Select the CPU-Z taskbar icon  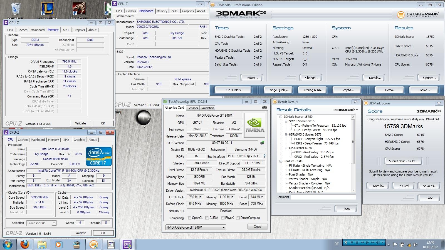click(x=127, y=244)
